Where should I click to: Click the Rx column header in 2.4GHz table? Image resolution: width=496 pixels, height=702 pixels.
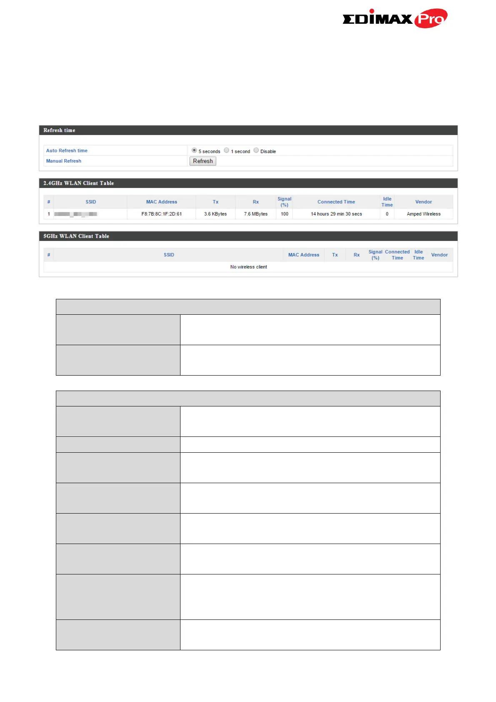(x=256, y=202)
